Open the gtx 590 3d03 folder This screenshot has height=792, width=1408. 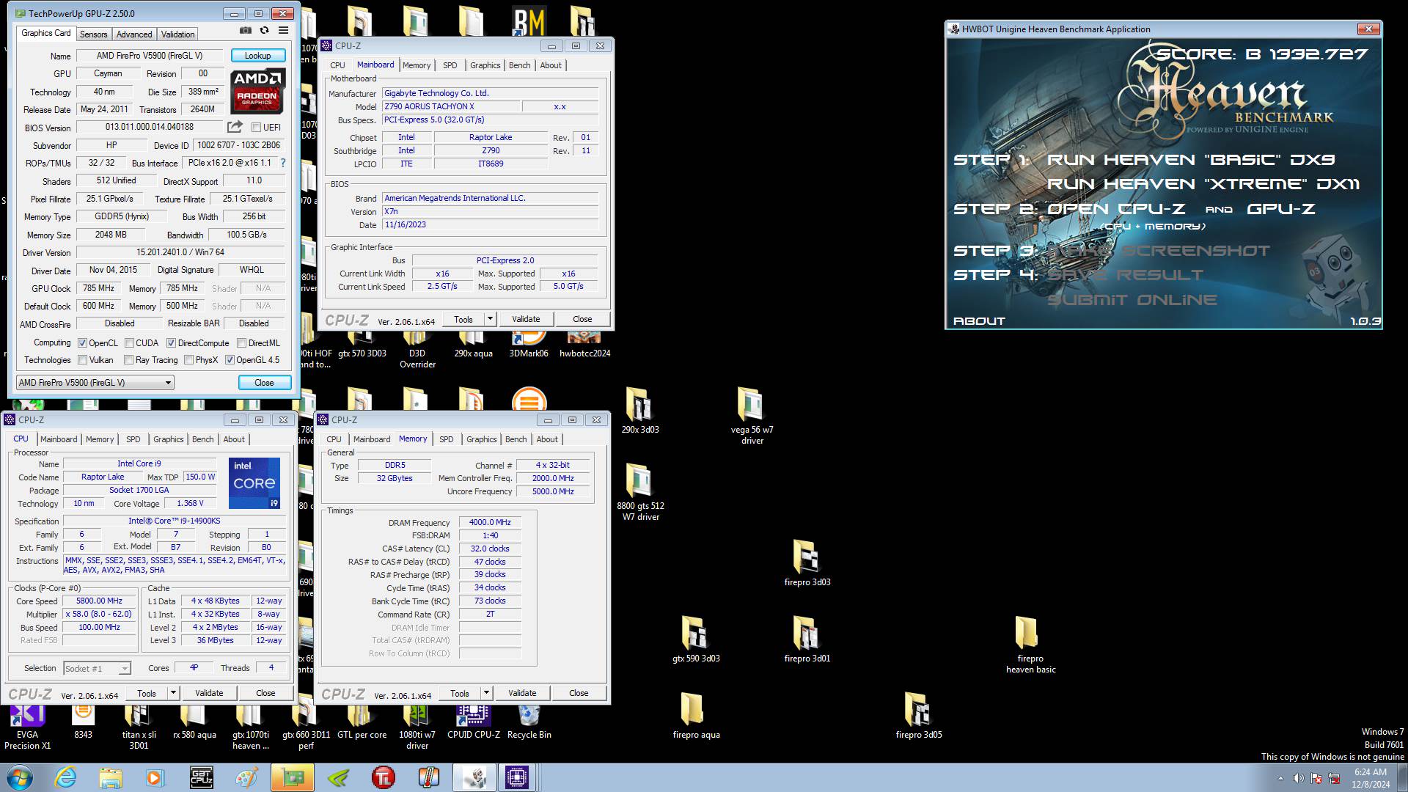tap(695, 639)
